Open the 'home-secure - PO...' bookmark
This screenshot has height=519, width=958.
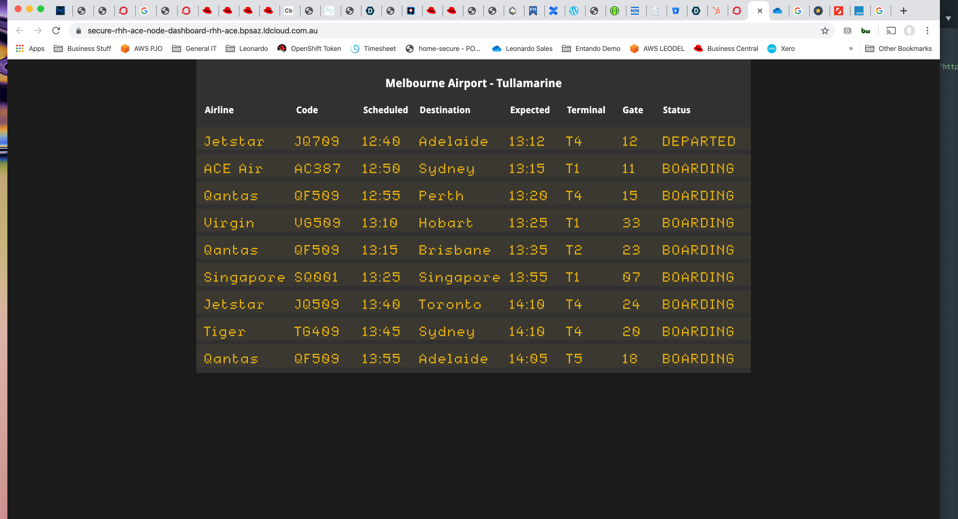click(x=443, y=49)
